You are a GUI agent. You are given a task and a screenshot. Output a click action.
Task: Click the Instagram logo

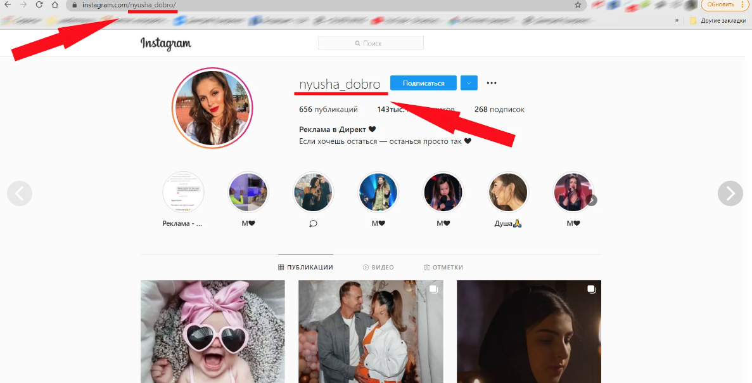click(x=165, y=44)
